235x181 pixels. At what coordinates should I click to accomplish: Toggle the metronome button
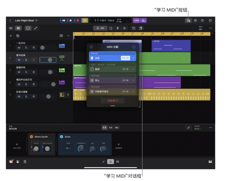[144, 21]
